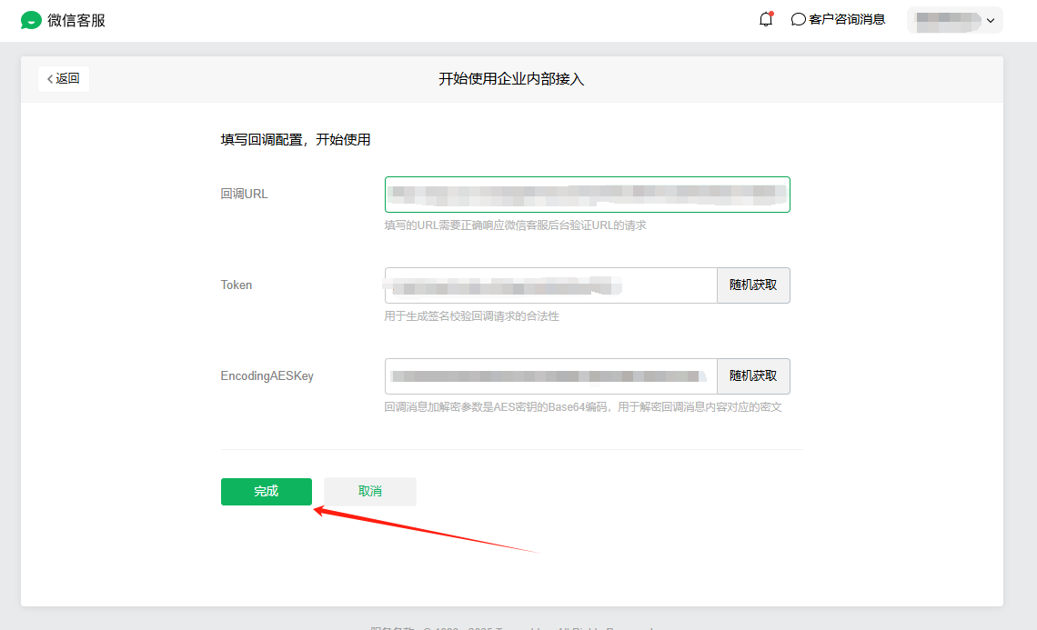1037x630 pixels.
Task: Click the 填写回调配置，开始使用 section heading
Action: (296, 140)
